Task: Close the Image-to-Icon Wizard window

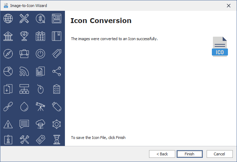Action: 229,6
